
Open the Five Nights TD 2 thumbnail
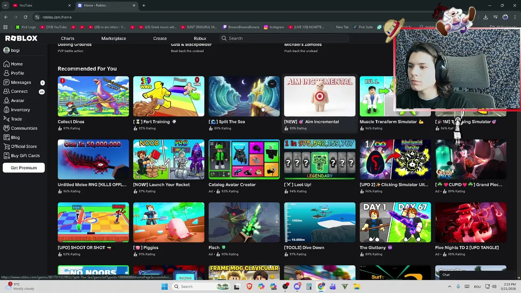471,223
